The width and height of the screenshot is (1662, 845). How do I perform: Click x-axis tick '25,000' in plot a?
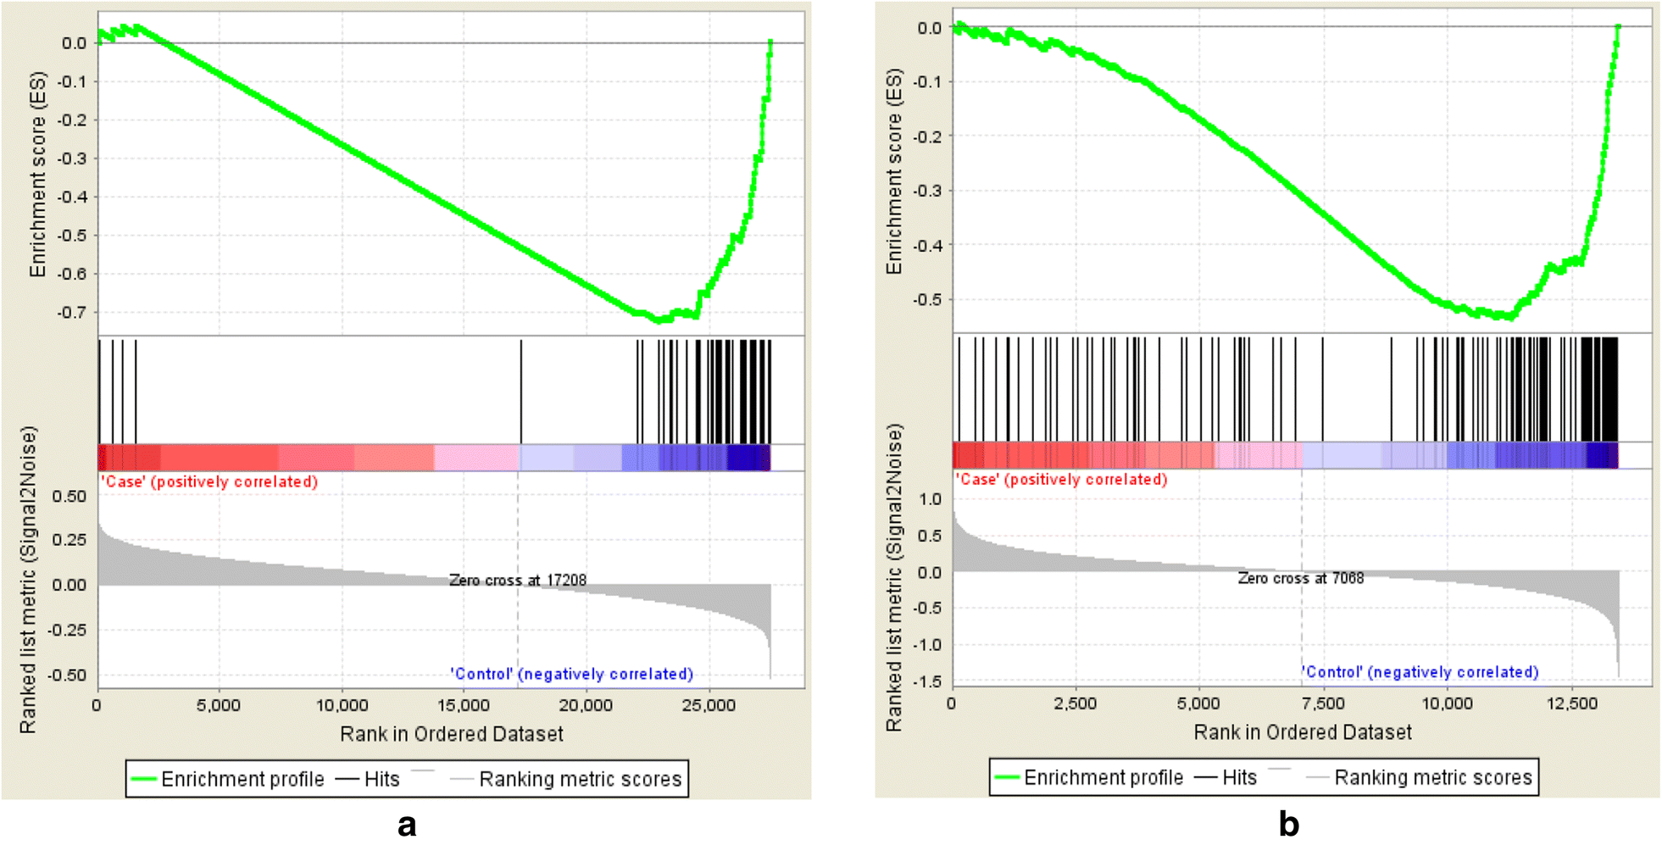[x=709, y=705]
